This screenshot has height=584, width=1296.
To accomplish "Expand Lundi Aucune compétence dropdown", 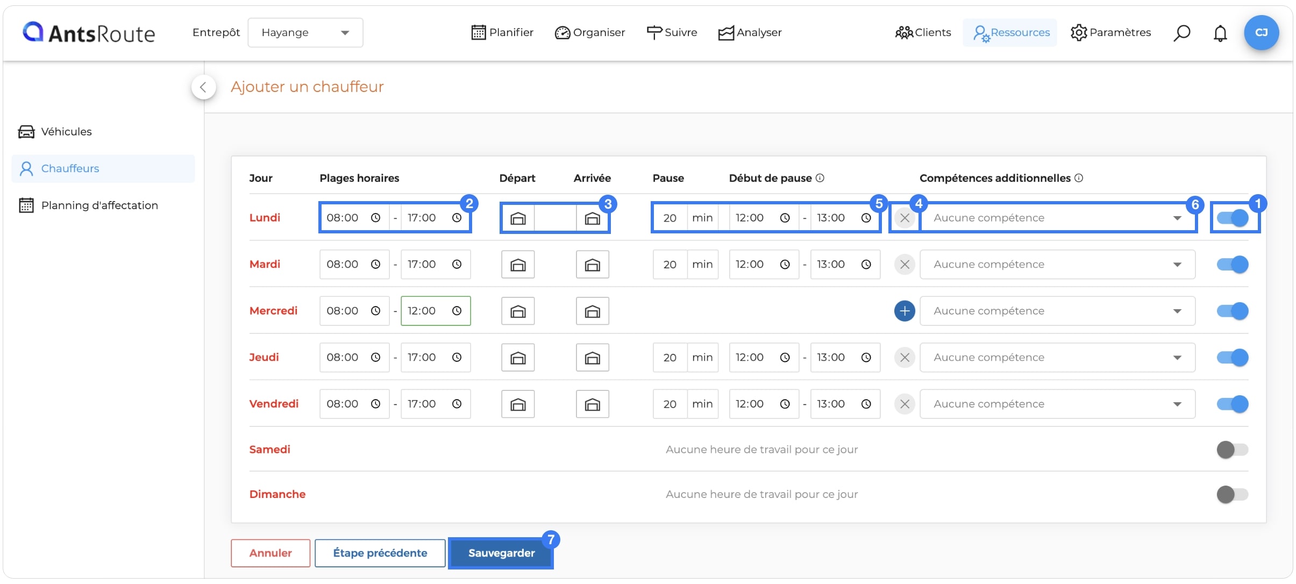I will (1057, 218).
